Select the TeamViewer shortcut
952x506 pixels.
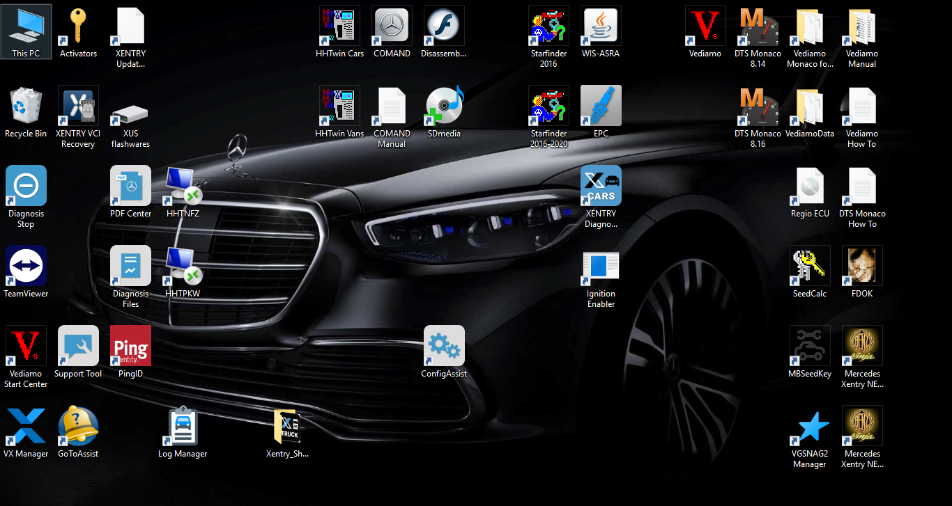[x=26, y=266]
